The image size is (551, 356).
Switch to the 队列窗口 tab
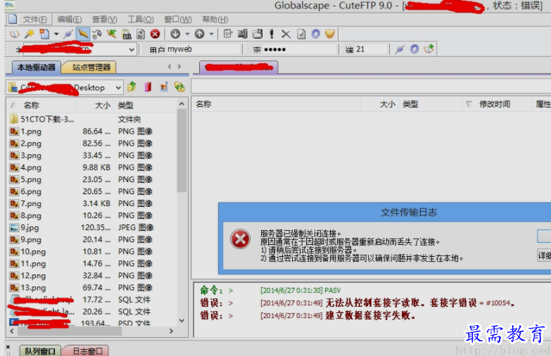(39, 351)
